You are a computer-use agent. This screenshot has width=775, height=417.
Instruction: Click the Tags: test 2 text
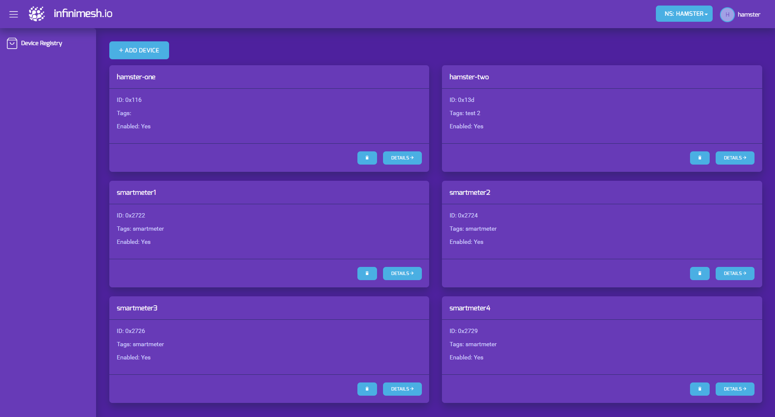(x=465, y=113)
